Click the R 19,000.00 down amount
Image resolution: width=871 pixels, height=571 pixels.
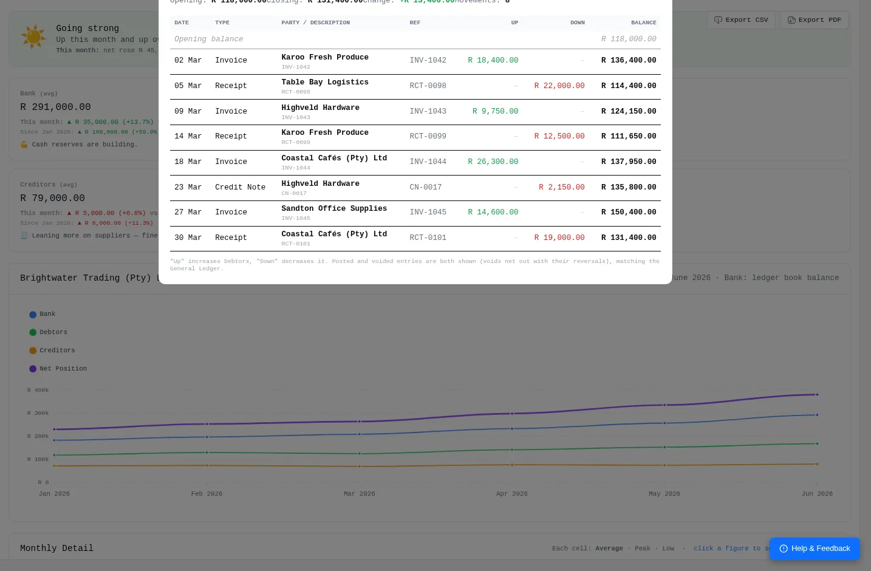pyautogui.click(x=559, y=238)
